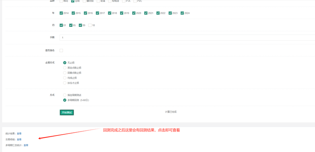315x152 pixels.
Task: Uncheck the 2015 year checkbox
Action: click(x=73, y=13)
